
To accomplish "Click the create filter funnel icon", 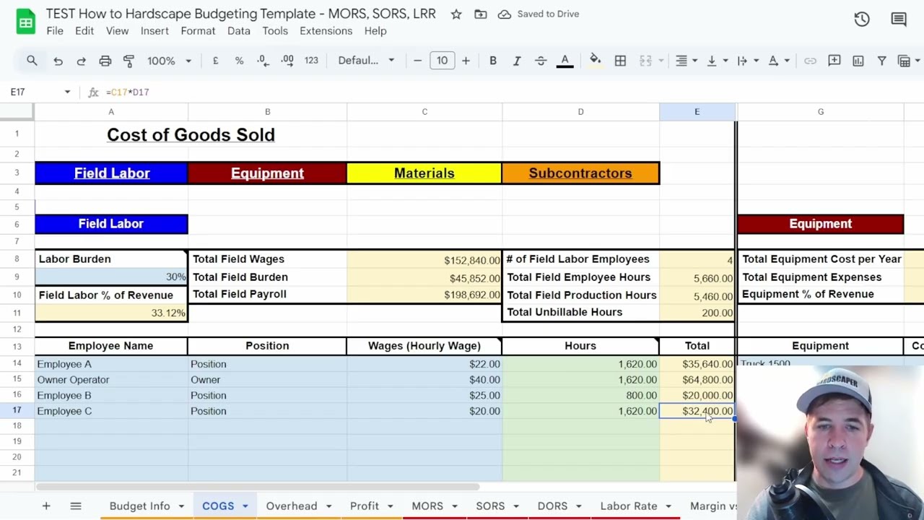I will click(x=881, y=61).
